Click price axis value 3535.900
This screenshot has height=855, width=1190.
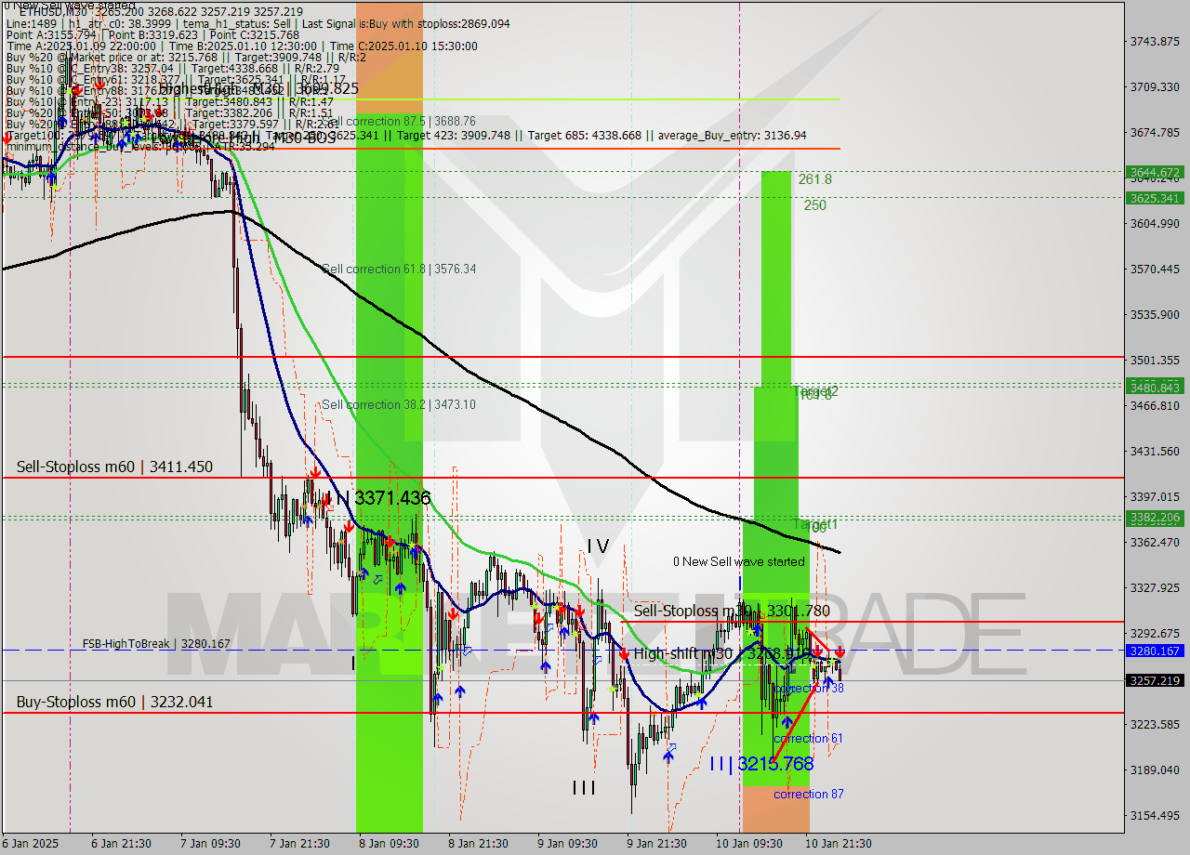click(1155, 314)
